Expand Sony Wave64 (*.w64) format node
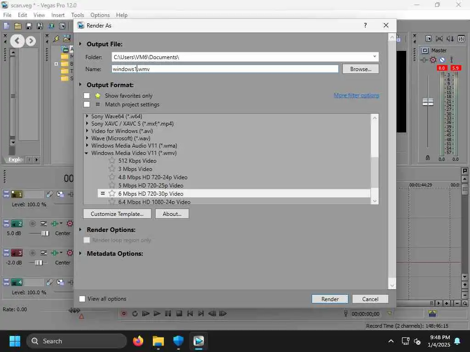The image size is (470, 352). tap(87, 116)
